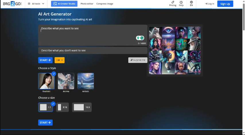This screenshot has height=135, width=245.
Task: Click the glowing mushrooms sample image
Action: pyautogui.click(x=181, y=45)
